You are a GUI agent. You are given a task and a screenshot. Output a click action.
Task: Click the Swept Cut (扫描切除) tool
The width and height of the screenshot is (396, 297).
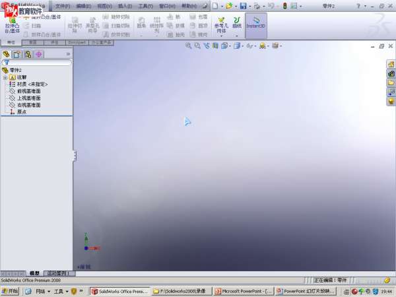[x=116, y=26]
